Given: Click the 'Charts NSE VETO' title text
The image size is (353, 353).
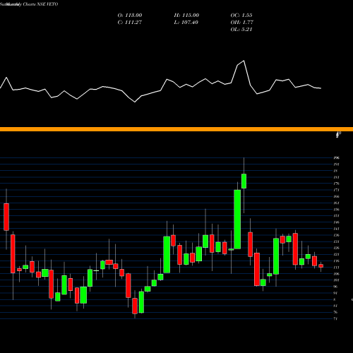Looking at the screenshot, I should 40,4.
